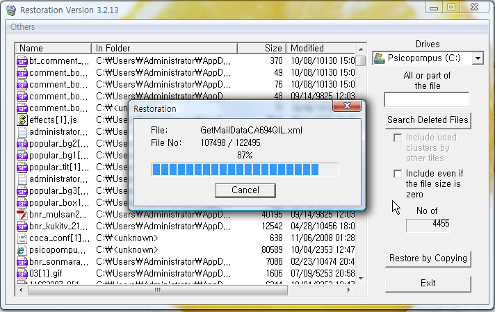
Task: Click the Restoration recycle-bin icon in title bar
Action: pos(11,10)
